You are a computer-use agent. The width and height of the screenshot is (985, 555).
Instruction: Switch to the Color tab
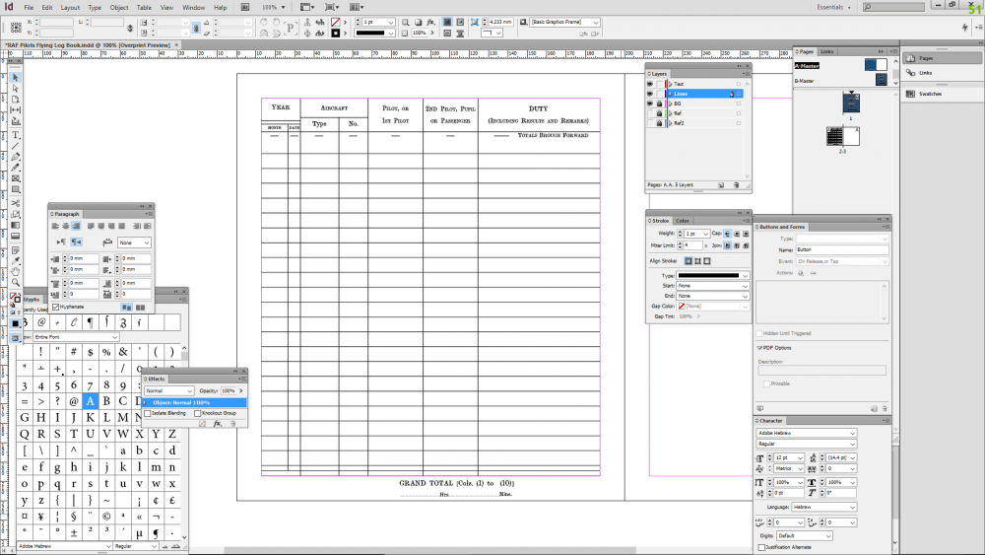[683, 221]
